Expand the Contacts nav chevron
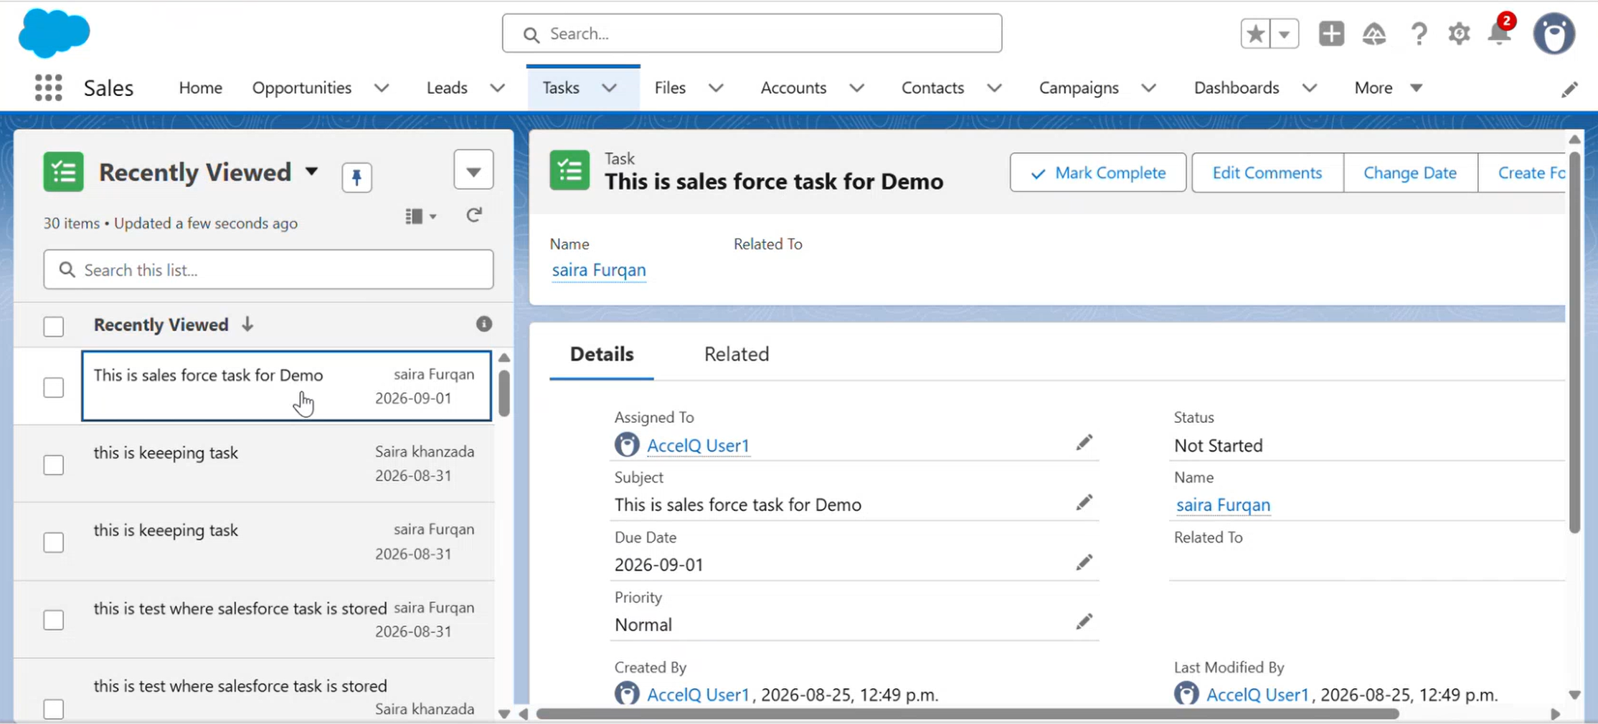 [x=994, y=88]
